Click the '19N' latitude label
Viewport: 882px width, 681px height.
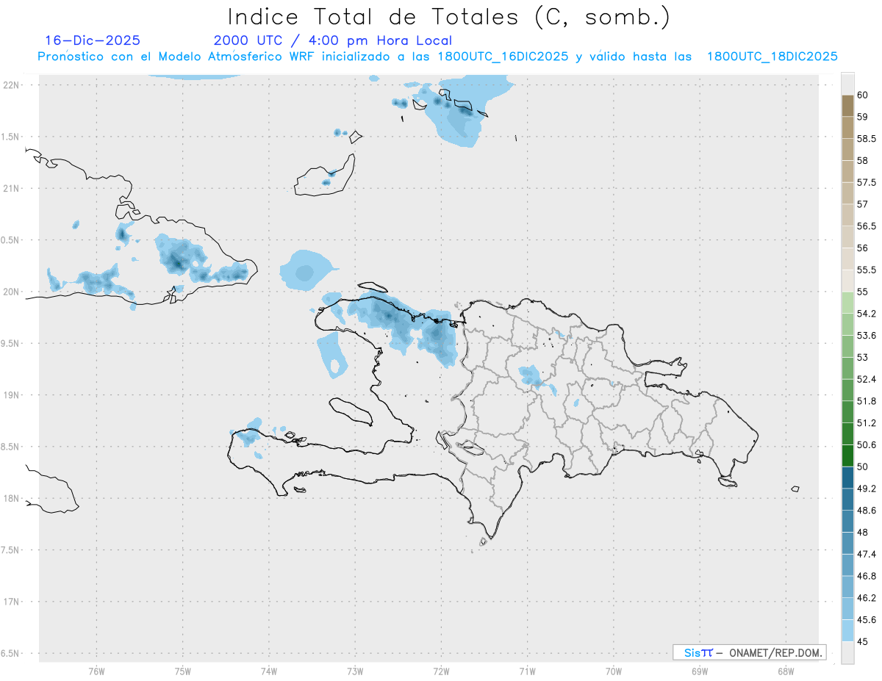[x=12, y=394]
